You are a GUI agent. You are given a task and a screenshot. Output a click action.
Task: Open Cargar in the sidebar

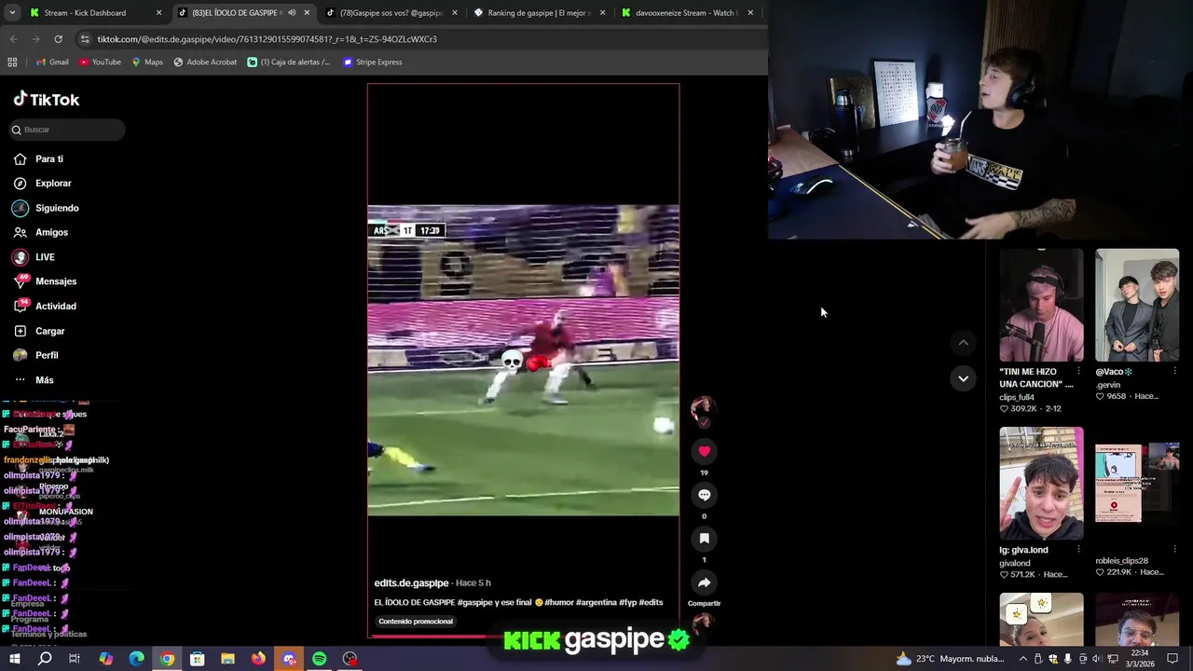[39, 331]
